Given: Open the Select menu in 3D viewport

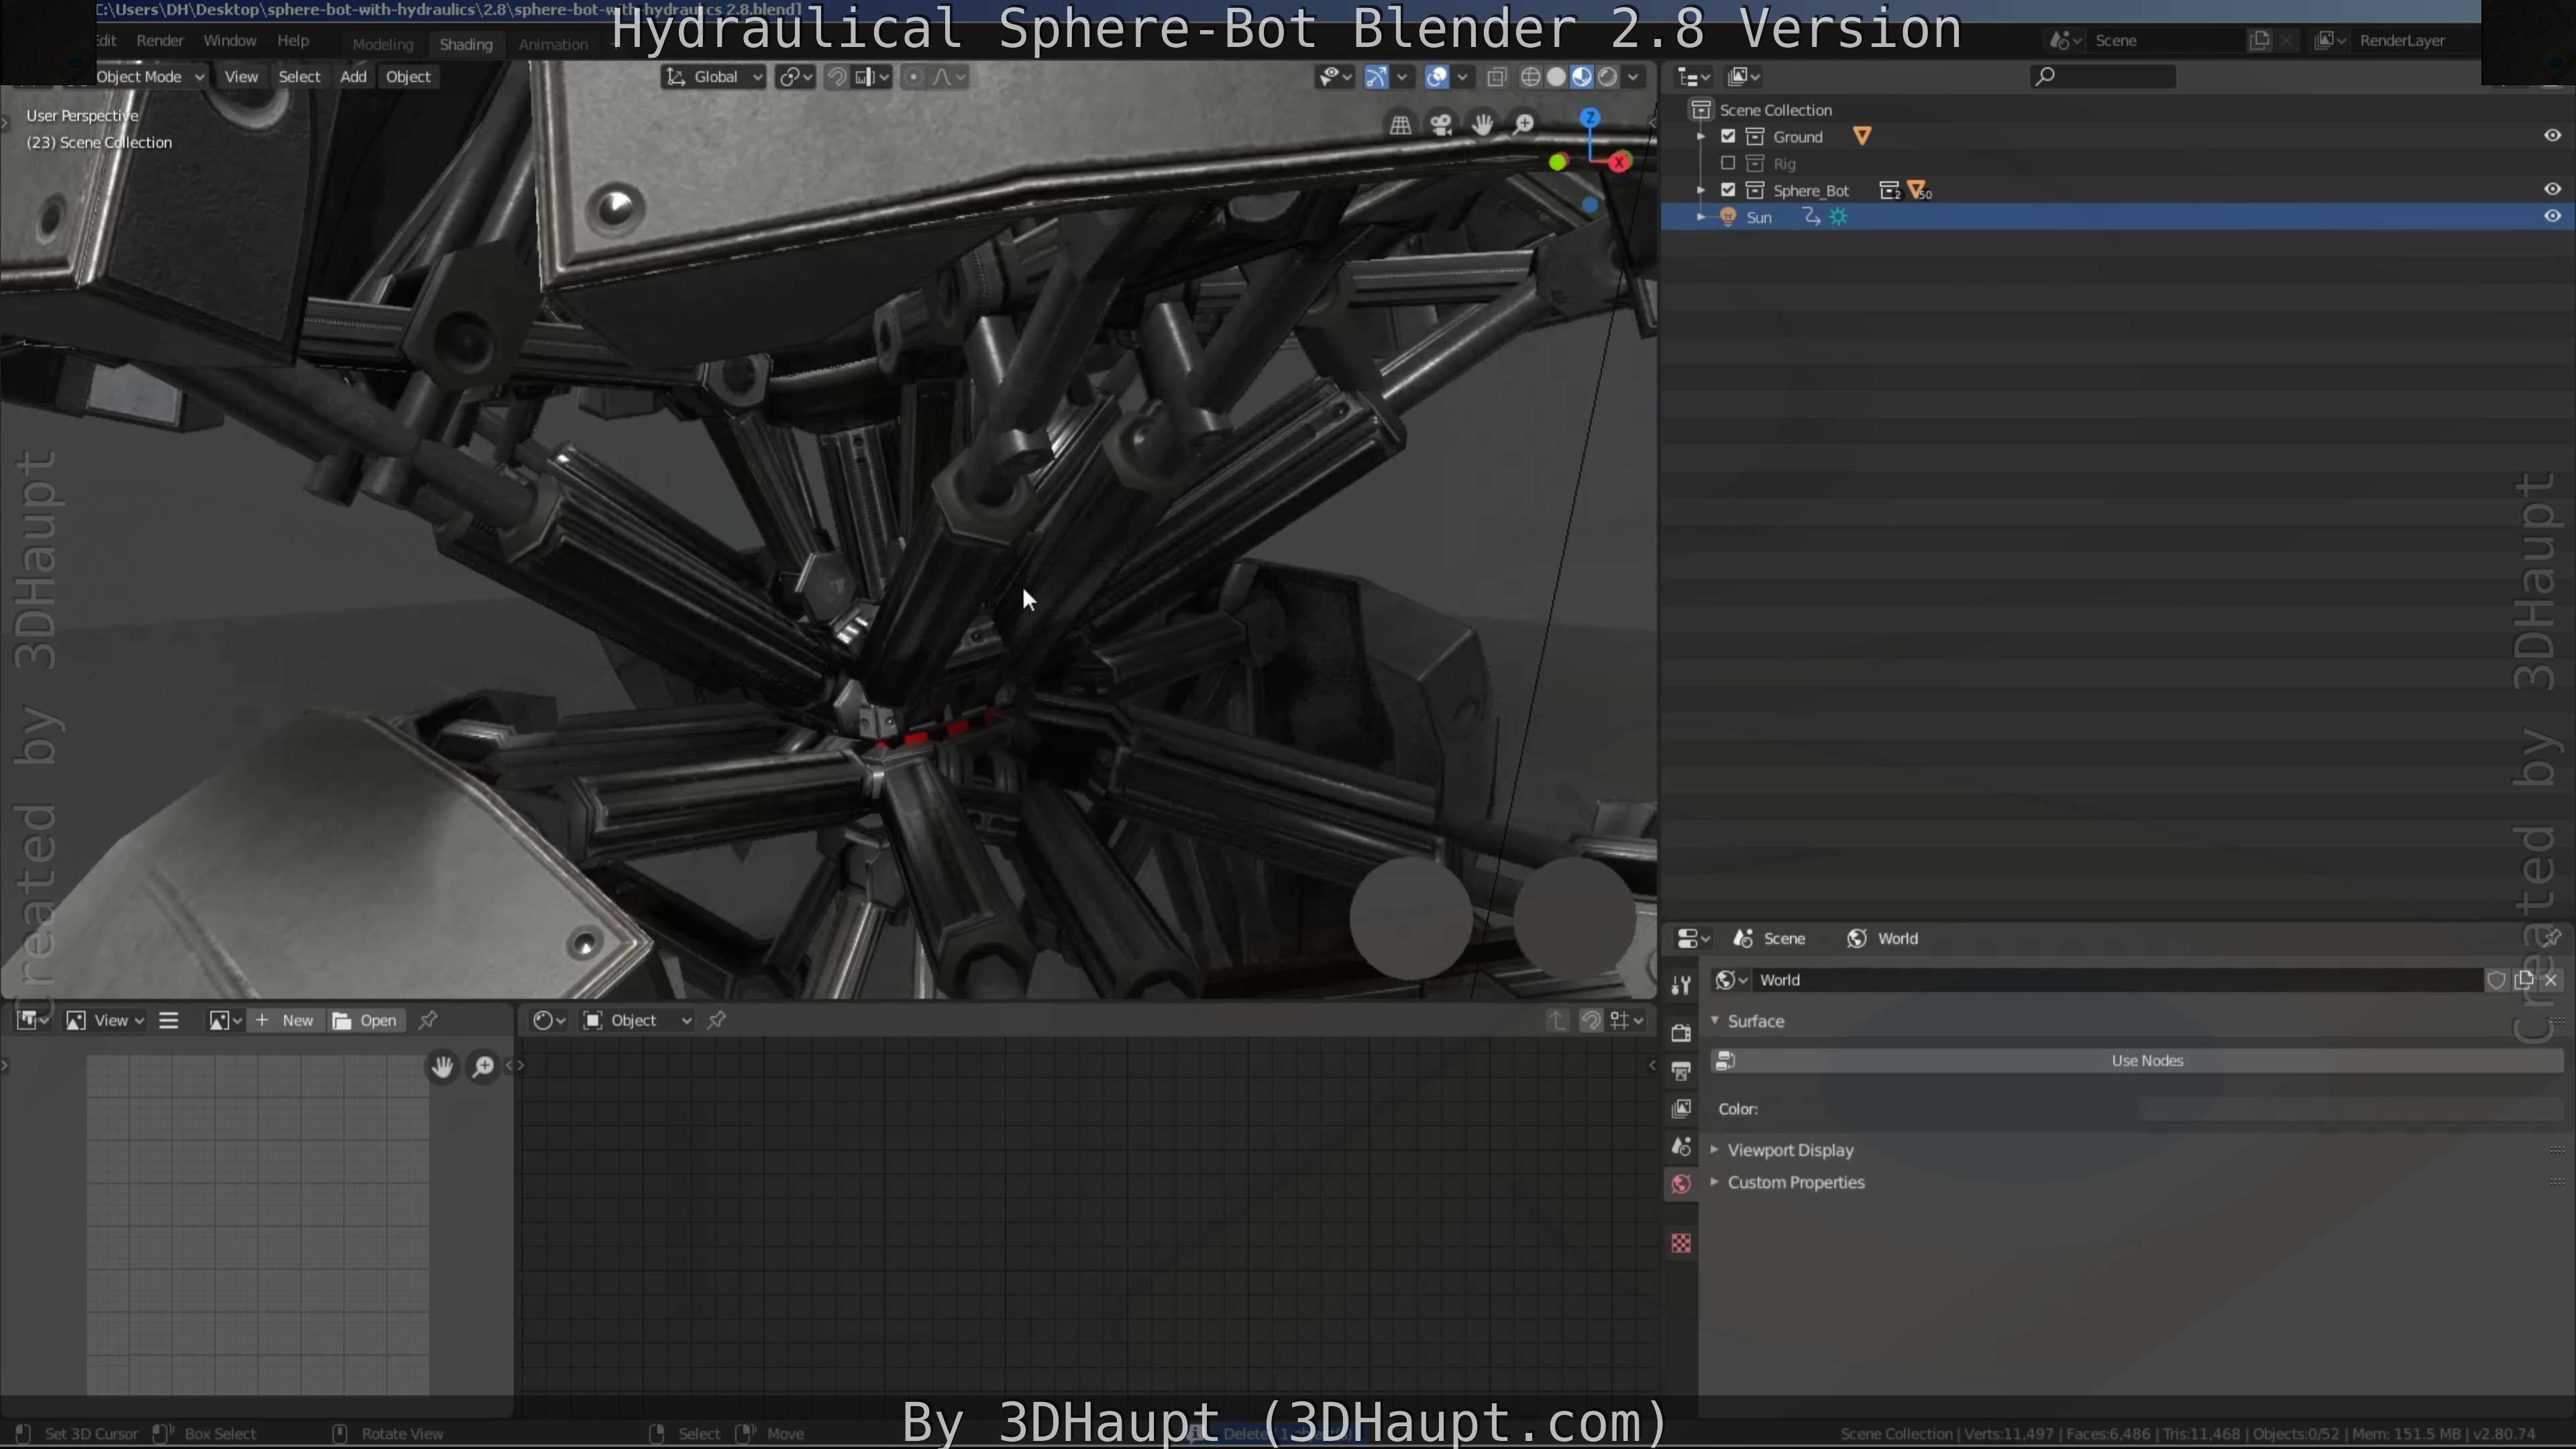Looking at the screenshot, I should click(x=299, y=77).
